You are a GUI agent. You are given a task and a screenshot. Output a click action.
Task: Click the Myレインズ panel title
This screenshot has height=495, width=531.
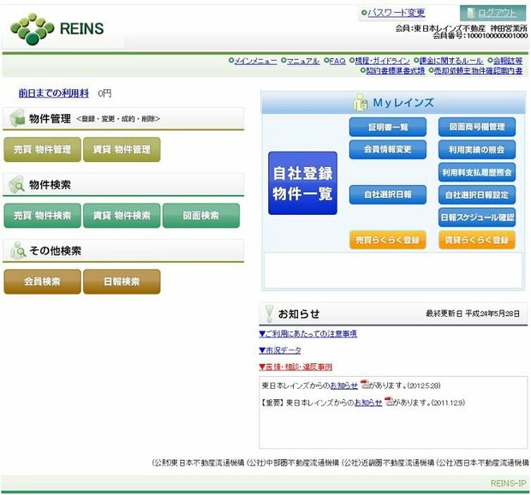(403, 103)
